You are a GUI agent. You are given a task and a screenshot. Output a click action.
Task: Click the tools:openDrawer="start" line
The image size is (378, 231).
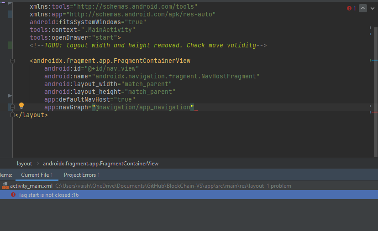(75, 37)
